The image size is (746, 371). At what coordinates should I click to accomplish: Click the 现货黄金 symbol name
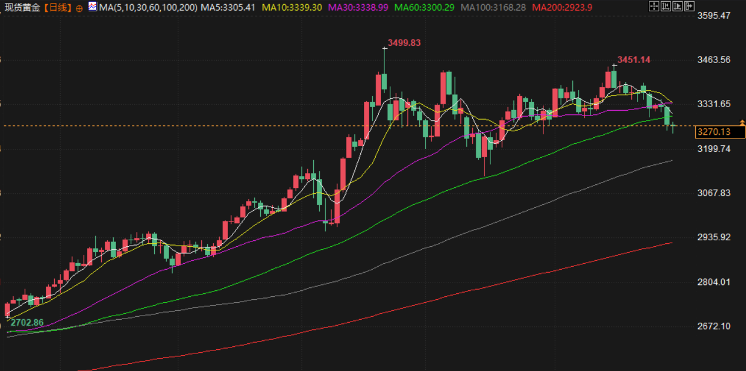click(22, 8)
